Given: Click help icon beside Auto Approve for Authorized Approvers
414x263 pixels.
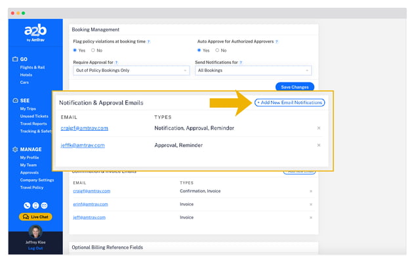Looking at the screenshot, I should point(276,41).
